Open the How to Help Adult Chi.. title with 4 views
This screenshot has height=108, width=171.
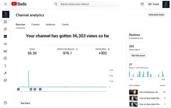[x=150, y=98]
